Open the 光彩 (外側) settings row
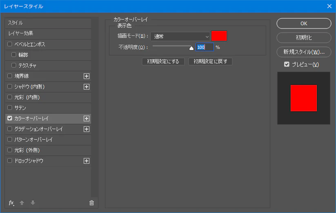 (48, 150)
